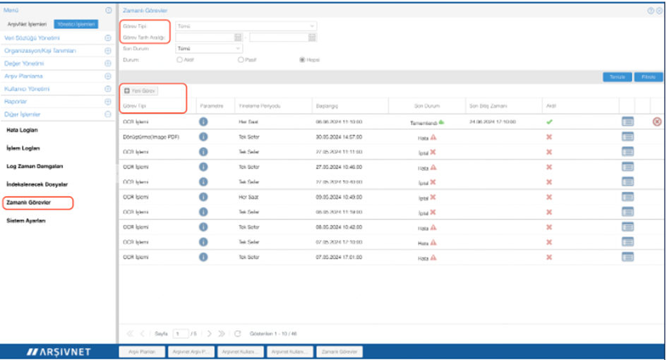Viewport: 667px width, 360px height.
Task: Open details icon for Dönüştürme(Image PDF) row
Action: [627, 136]
